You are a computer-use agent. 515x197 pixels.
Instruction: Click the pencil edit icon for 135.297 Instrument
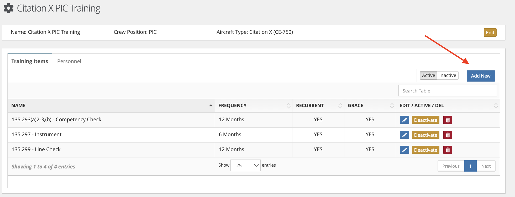point(404,135)
